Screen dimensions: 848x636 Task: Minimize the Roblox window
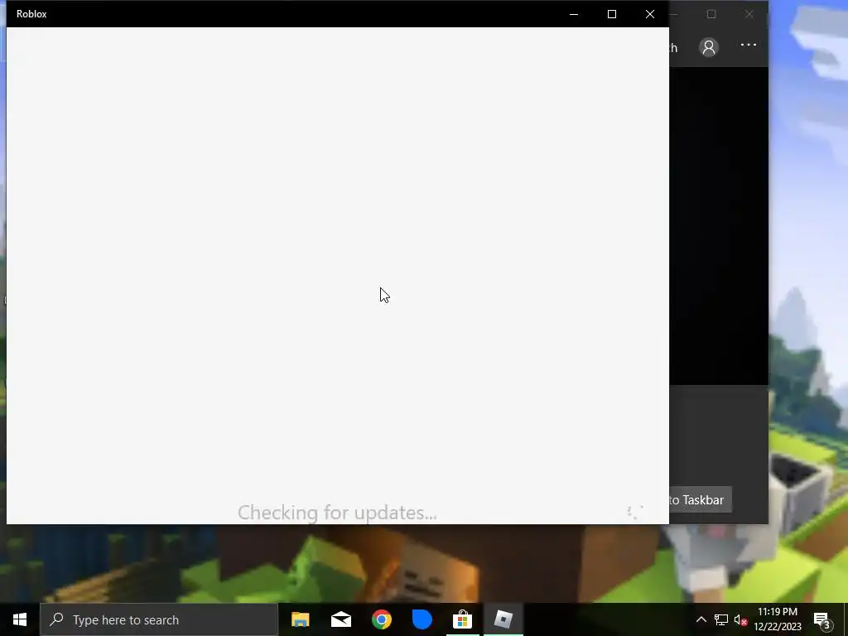tap(574, 14)
